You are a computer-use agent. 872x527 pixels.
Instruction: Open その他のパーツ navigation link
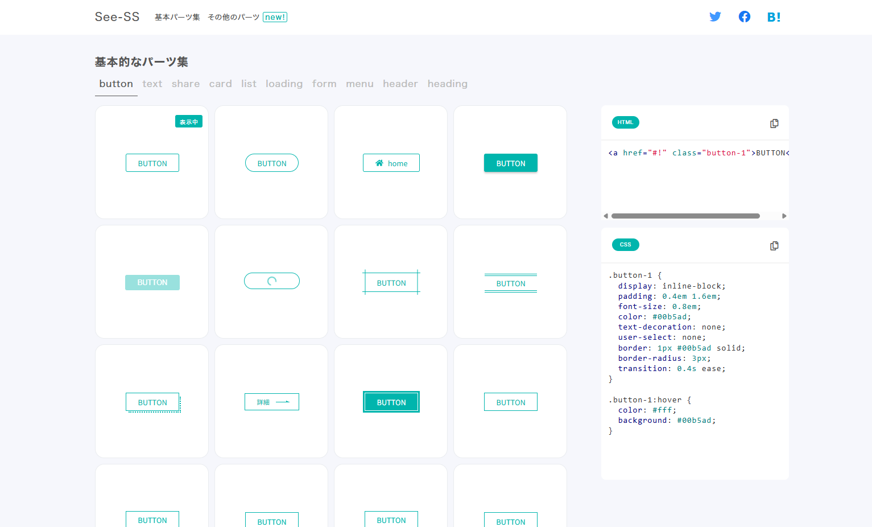pos(233,17)
